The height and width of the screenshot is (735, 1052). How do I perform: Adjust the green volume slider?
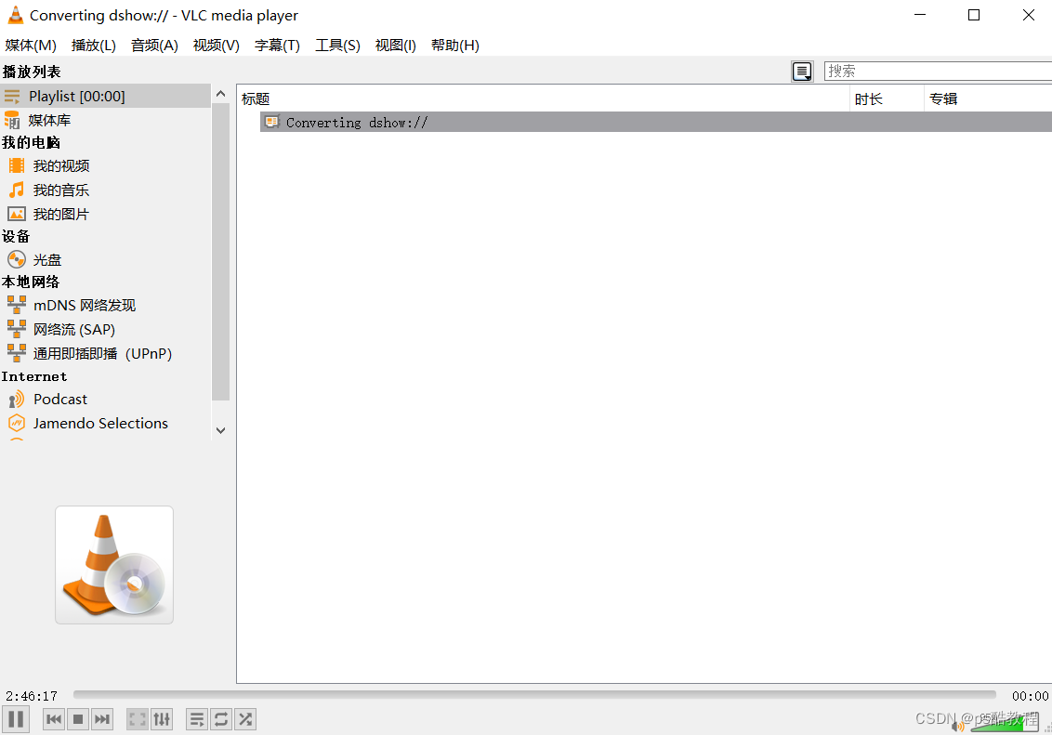[1005, 723]
